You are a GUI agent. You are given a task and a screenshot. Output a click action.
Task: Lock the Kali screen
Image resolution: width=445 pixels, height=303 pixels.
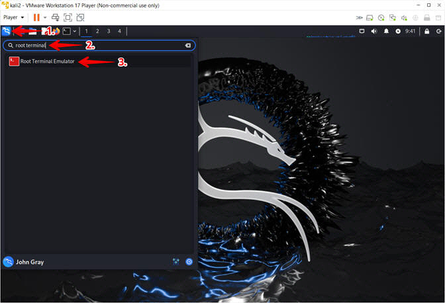pyautogui.click(x=427, y=31)
